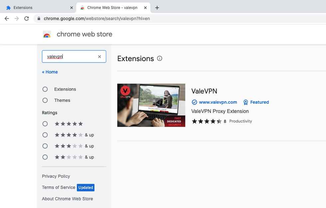326x208 pixels.
Task: Close the Chrome Web Store tab
Action: pyautogui.click(x=145, y=8)
